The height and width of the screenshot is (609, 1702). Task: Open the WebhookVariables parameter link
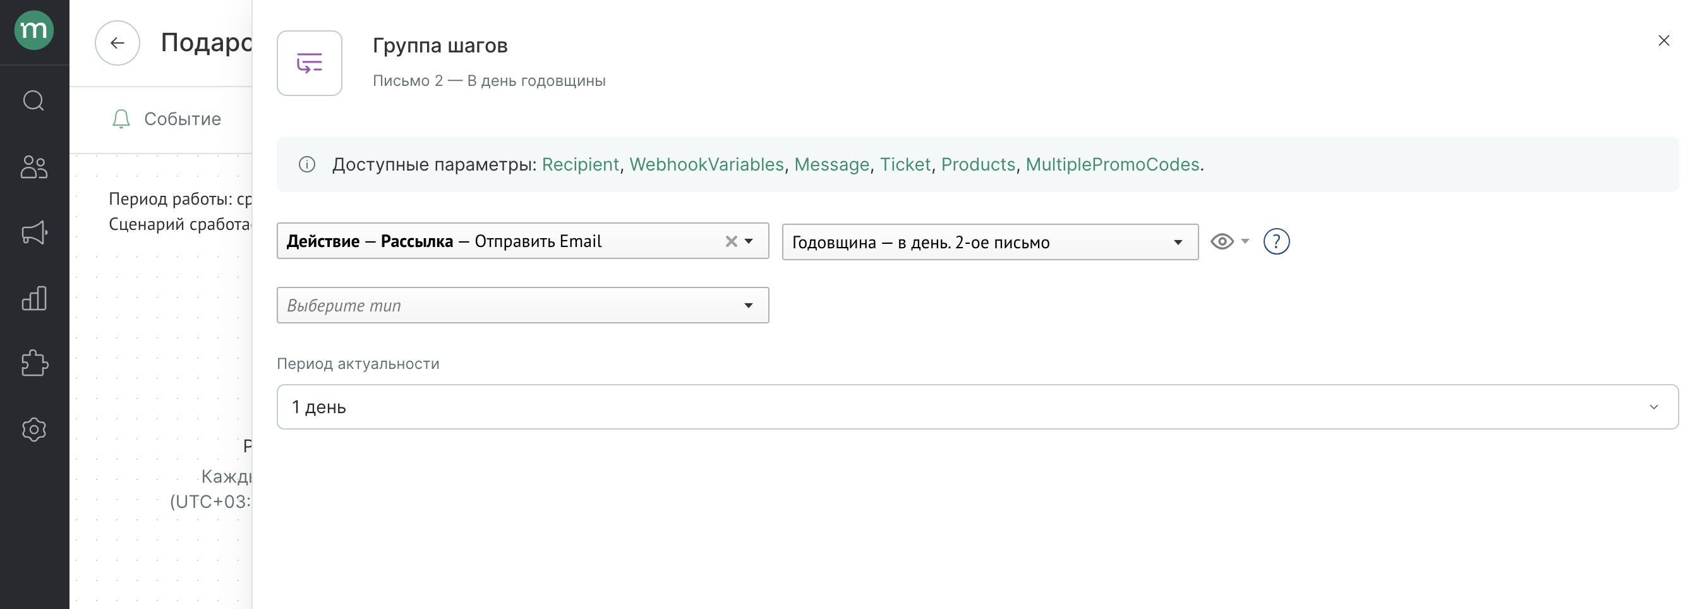[706, 164]
